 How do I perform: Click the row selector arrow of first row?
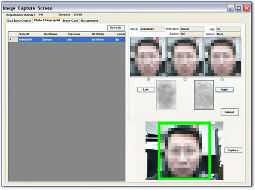[13, 40]
